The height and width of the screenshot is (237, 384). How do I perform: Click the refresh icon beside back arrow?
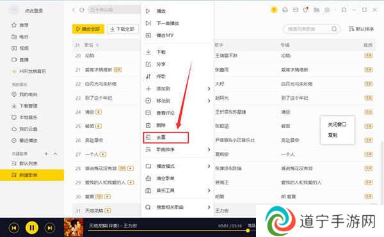pos(82,10)
